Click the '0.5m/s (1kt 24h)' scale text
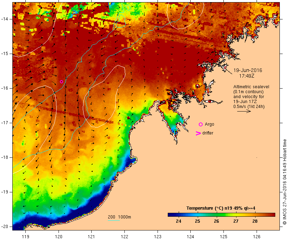This screenshot has width=289, height=240. coord(249,107)
